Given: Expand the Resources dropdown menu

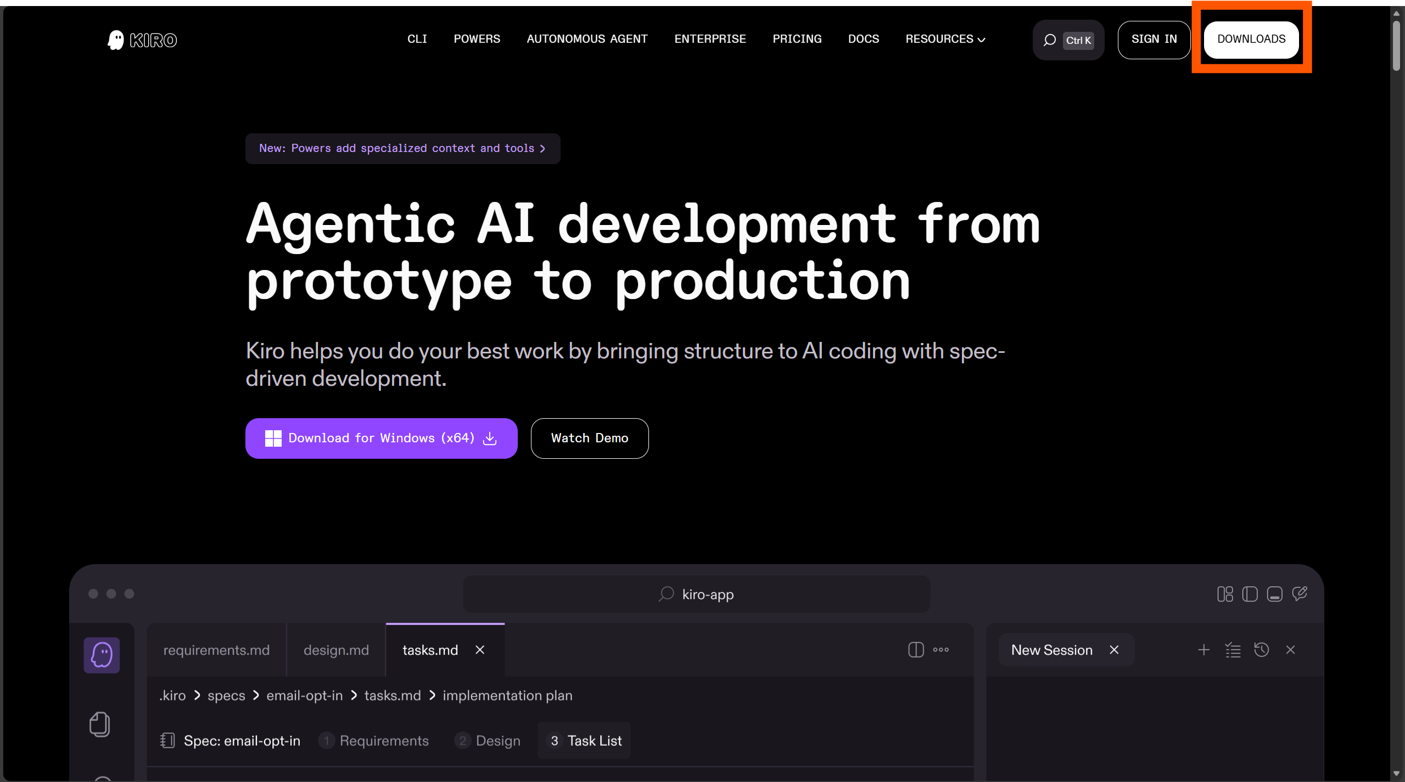Looking at the screenshot, I should click(x=945, y=39).
